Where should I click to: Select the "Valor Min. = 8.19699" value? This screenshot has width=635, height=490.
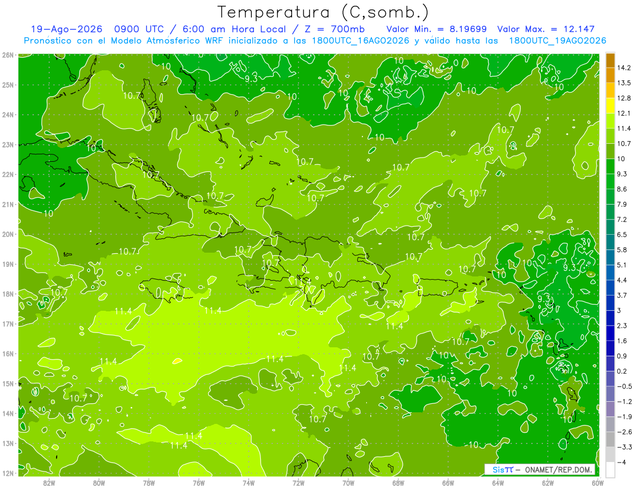tap(436, 29)
